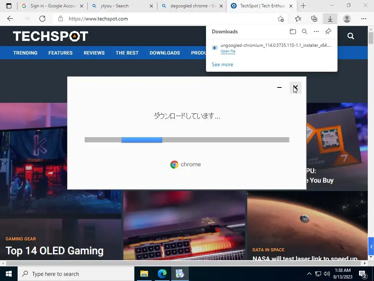Close the degoogled chrome tab

pyautogui.click(x=221, y=6)
